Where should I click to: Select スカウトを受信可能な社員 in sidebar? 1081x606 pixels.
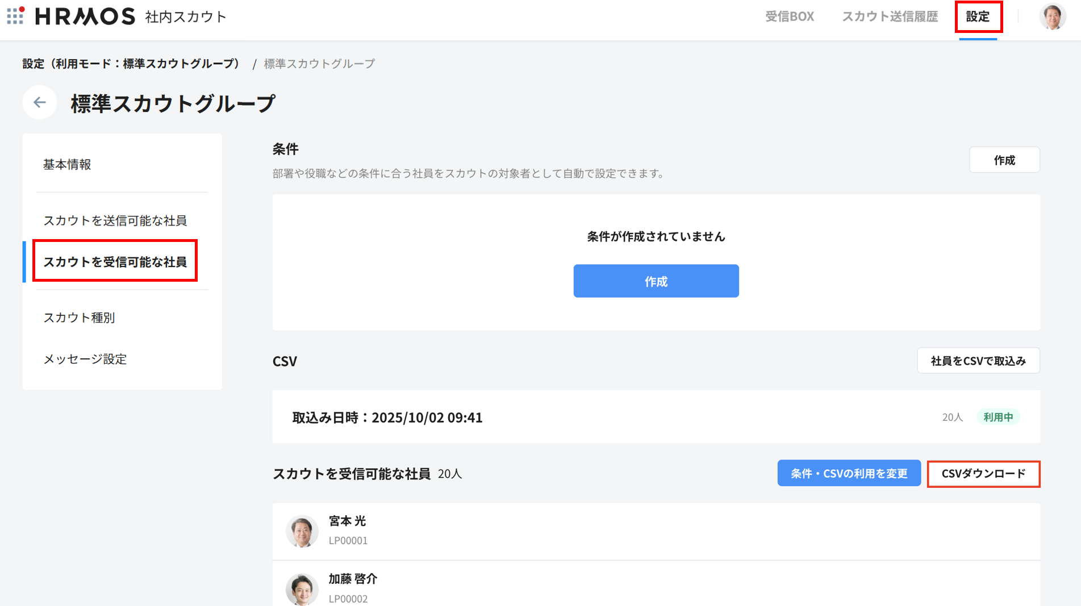[115, 261]
